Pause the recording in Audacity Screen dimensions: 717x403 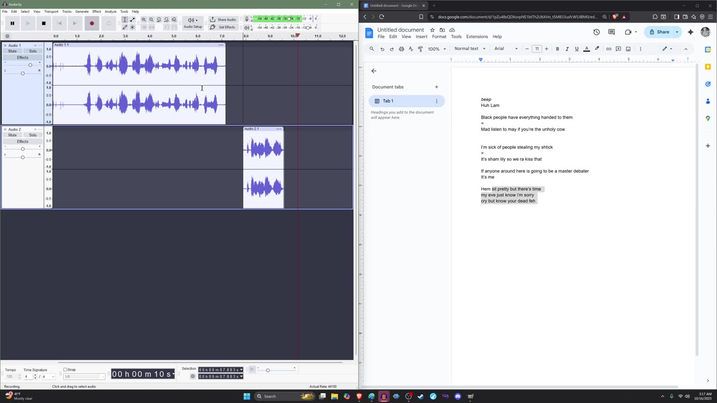pyautogui.click(x=12, y=24)
